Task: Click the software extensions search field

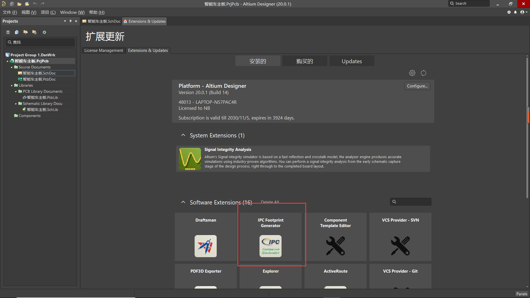Action: pos(413,202)
